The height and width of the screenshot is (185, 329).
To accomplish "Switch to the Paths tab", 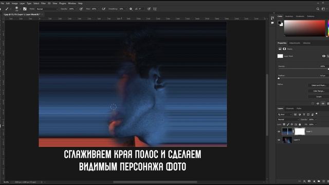I will 299,108.
